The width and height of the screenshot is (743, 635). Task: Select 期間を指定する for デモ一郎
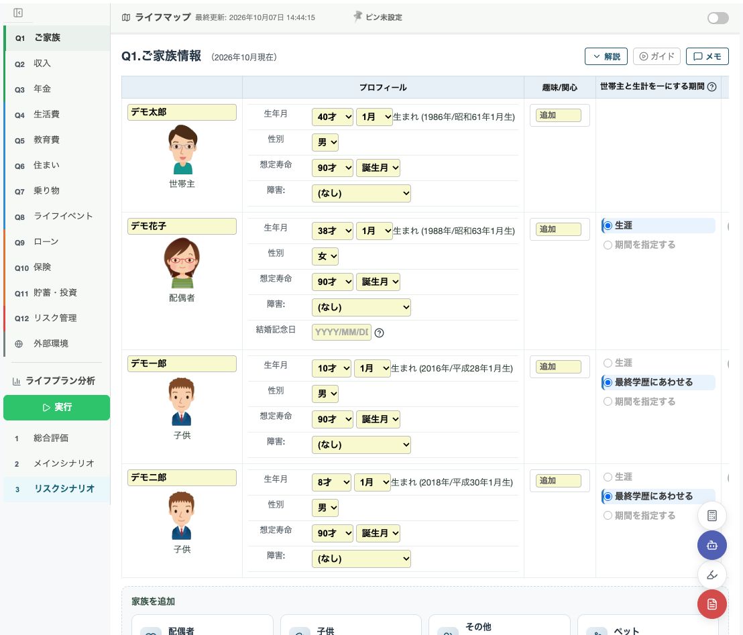608,402
